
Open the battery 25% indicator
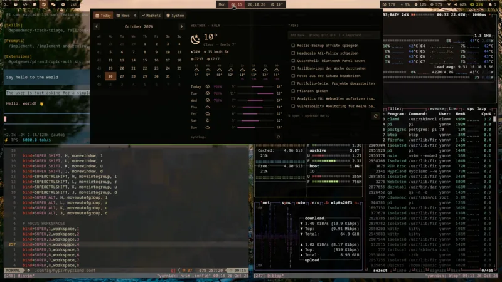[476, 4]
